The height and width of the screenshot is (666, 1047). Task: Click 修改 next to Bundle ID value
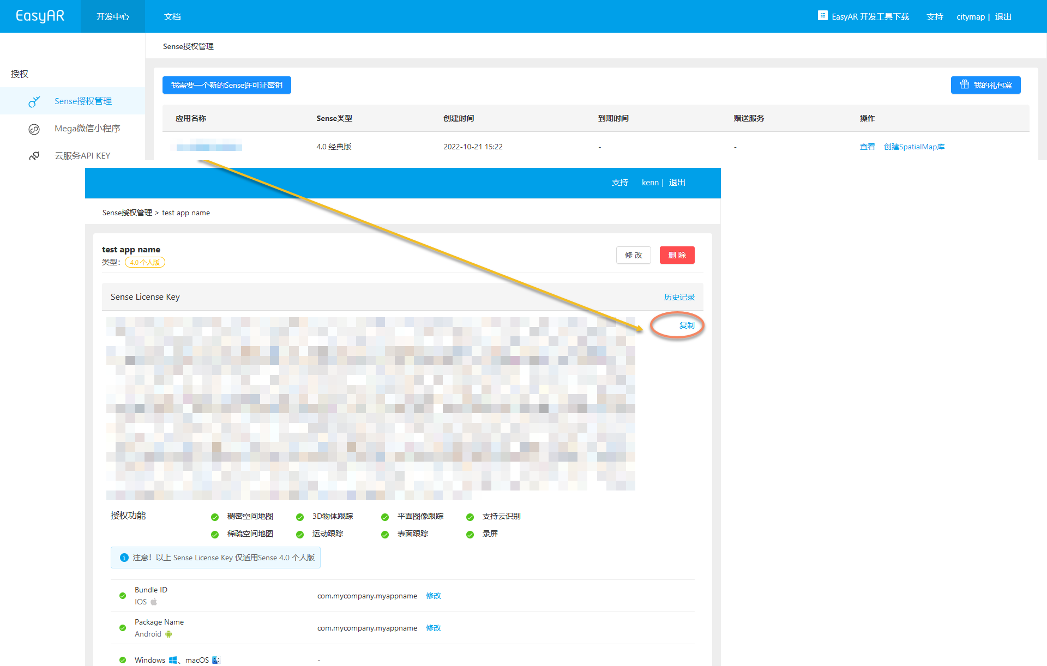pyautogui.click(x=434, y=596)
